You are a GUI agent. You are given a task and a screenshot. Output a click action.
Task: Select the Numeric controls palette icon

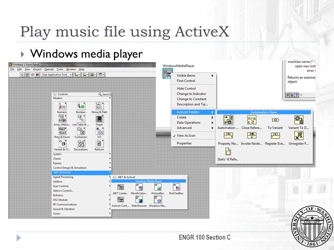coord(62,106)
